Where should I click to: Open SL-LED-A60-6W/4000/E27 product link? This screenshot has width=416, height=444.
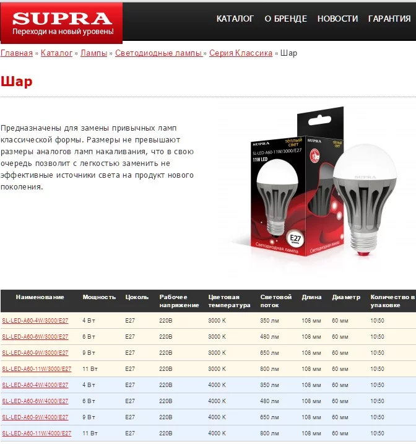35,401
